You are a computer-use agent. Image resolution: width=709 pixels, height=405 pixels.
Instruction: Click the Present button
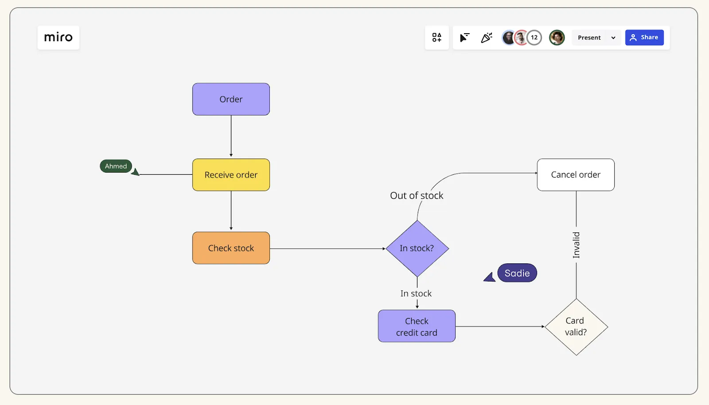[x=589, y=38]
